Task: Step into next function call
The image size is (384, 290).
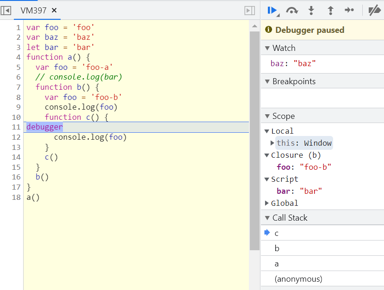Action: pyautogui.click(x=311, y=10)
